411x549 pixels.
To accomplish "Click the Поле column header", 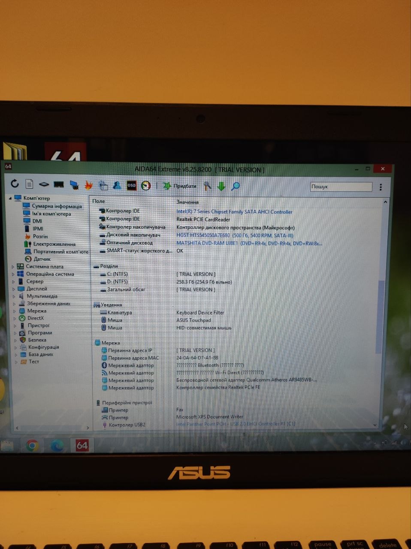I will click(99, 201).
